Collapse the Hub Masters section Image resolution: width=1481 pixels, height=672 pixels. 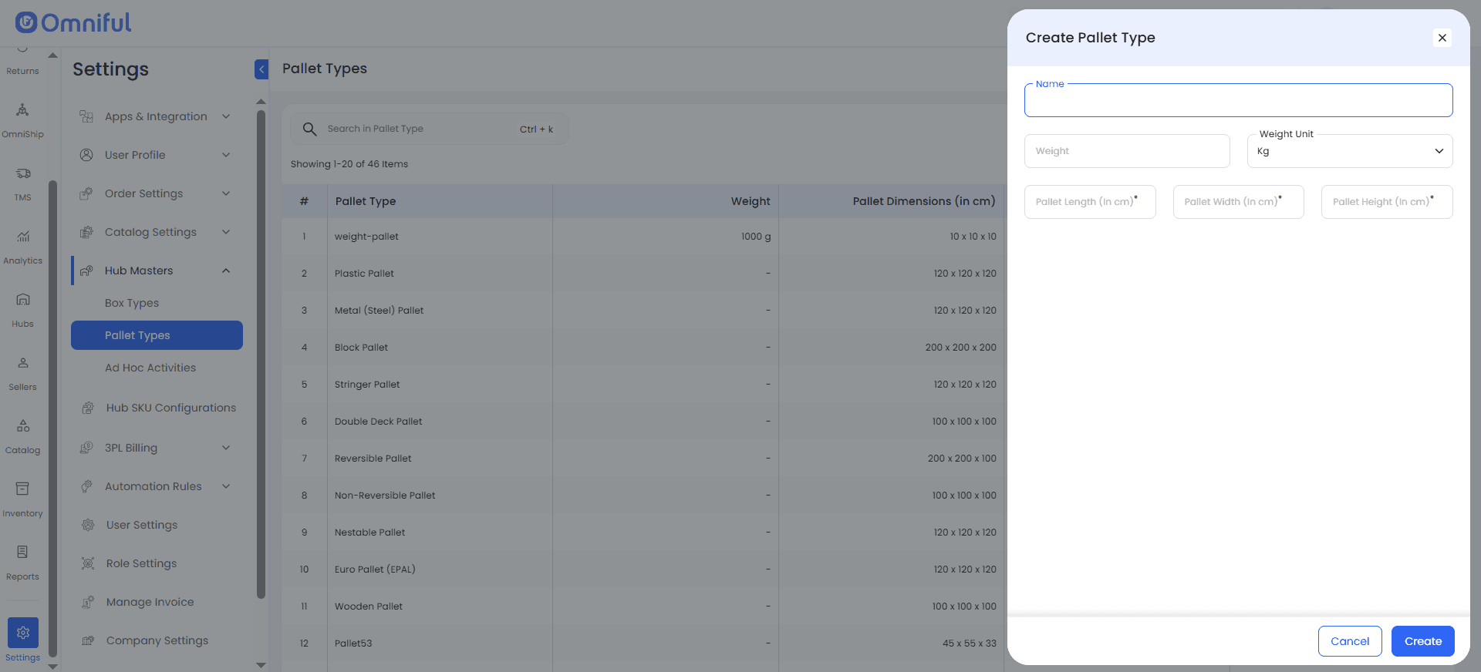(x=226, y=270)
